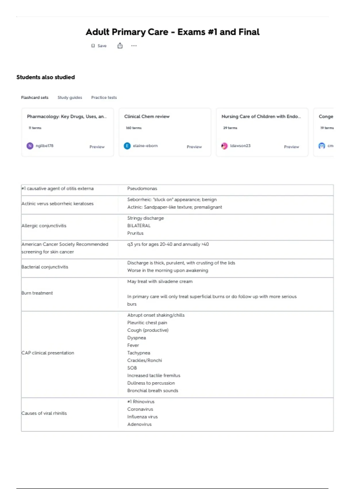Viewport: 345px width, 489px height.
Task: Click elaine-eborn's blue avatar icon
Action: pos(127,146)
